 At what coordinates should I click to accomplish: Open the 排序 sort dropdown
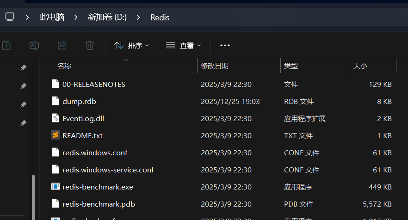[132, 45]
